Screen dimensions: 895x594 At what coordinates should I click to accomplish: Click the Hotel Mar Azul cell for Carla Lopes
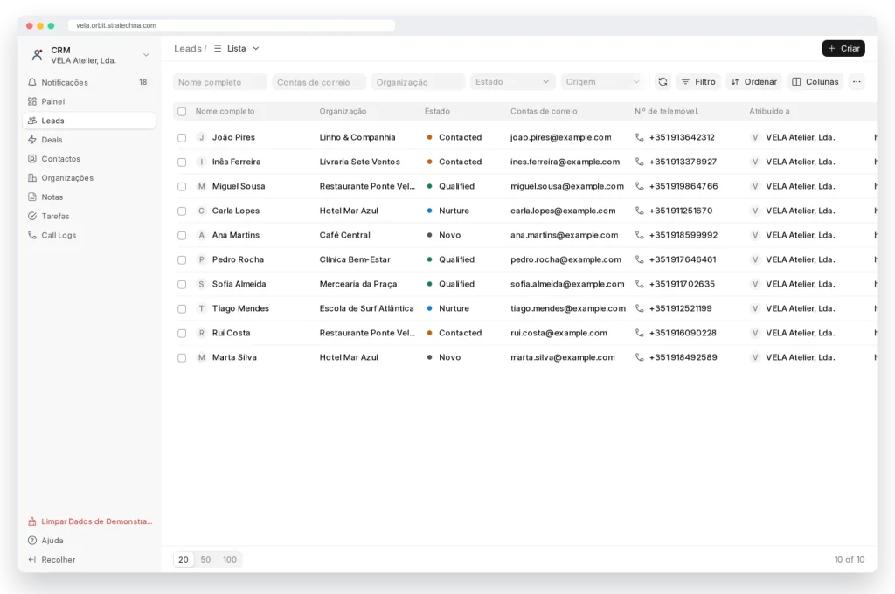point(349,211)
